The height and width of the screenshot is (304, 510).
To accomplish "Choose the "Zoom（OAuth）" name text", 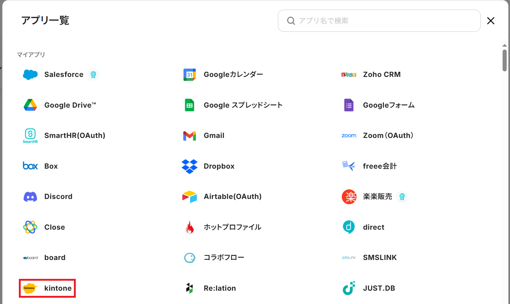I will 388,136.
